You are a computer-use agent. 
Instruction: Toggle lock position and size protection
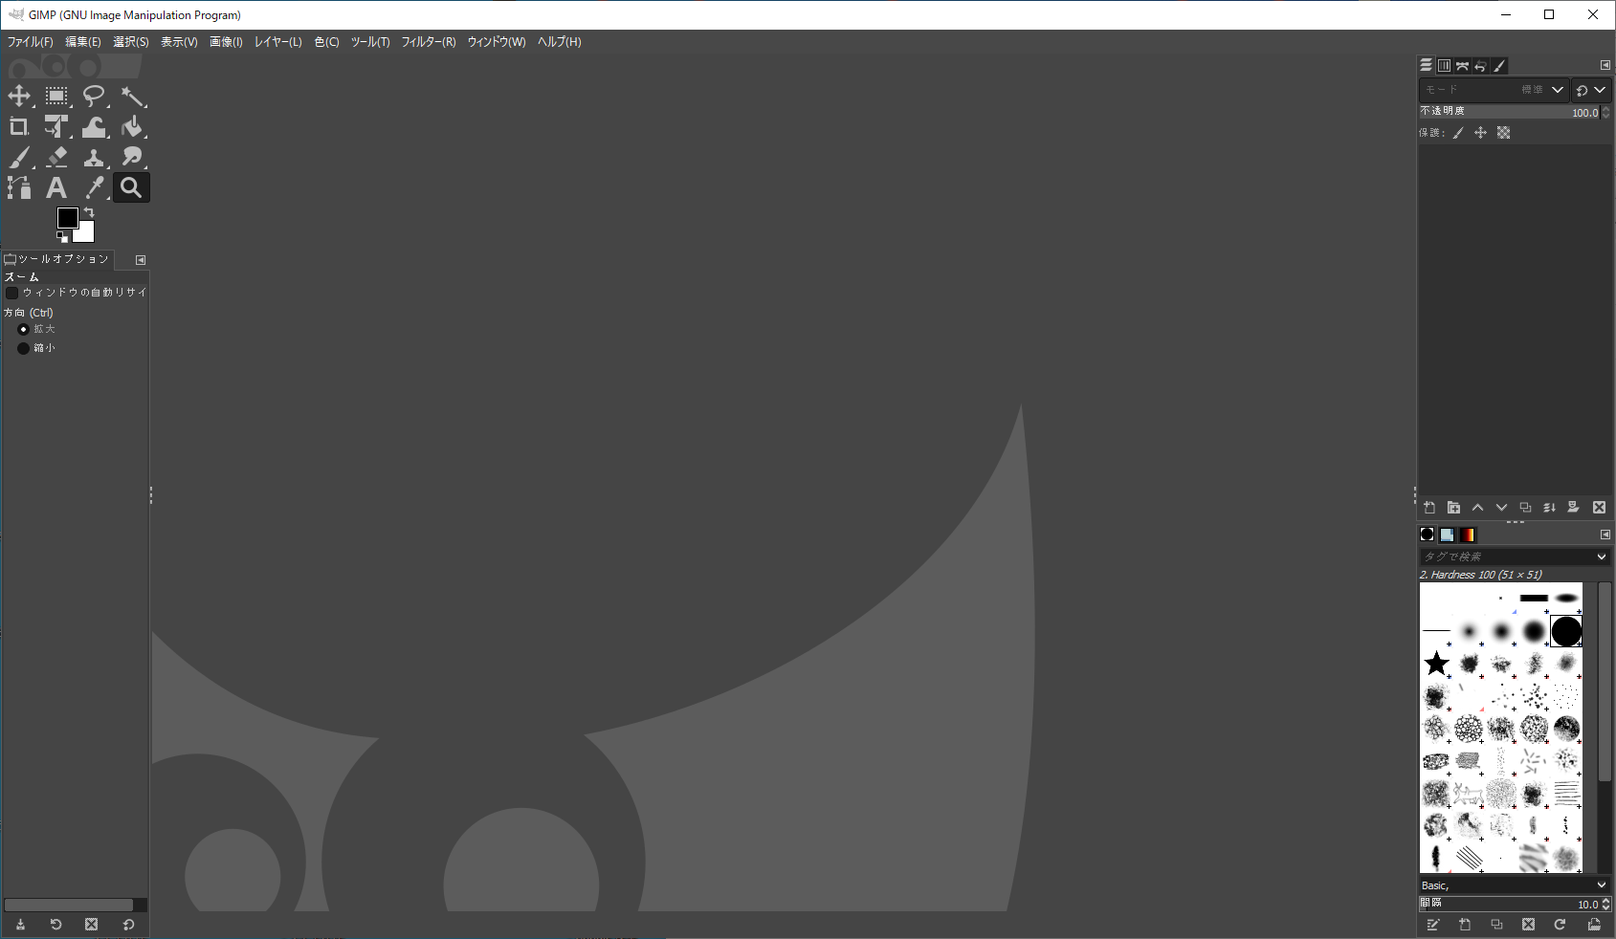(1481, 133)
